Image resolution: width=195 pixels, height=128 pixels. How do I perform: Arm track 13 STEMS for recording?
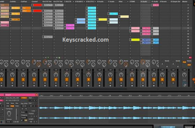click(x=132, y=86)
